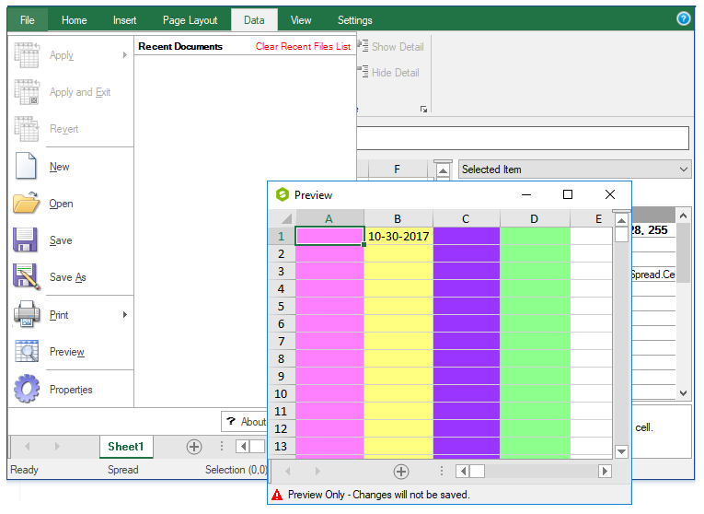
Task: Open help with the blue question icon
Action: (x=684, y=18)
